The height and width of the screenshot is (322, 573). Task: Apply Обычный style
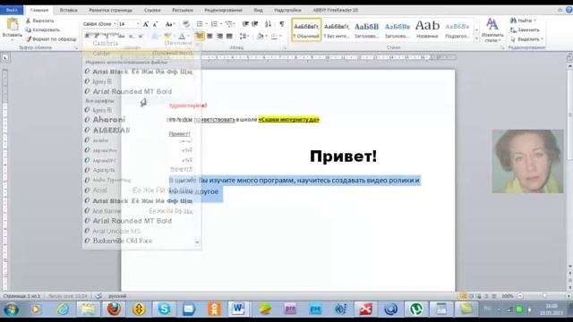click(306, 30)
